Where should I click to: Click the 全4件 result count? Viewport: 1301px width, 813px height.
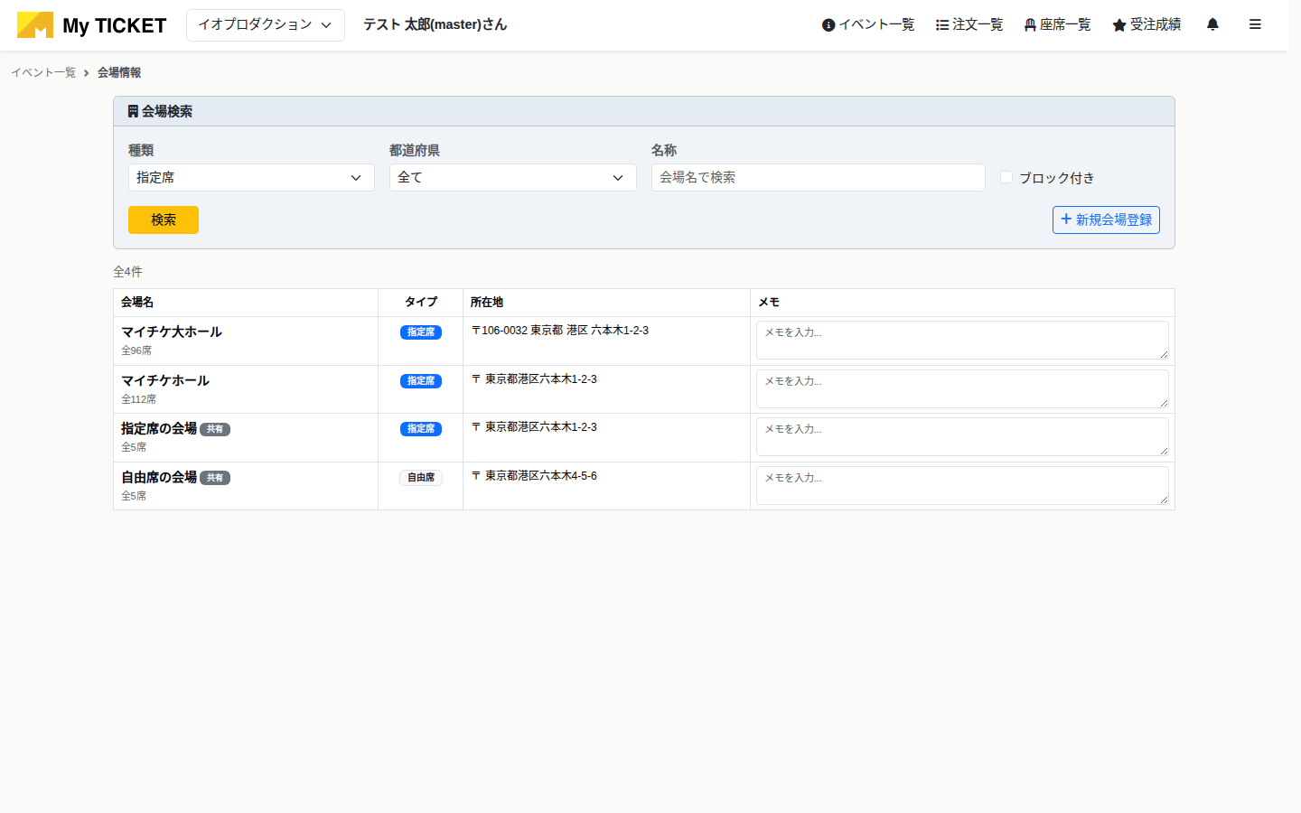[x=127, y=271]
